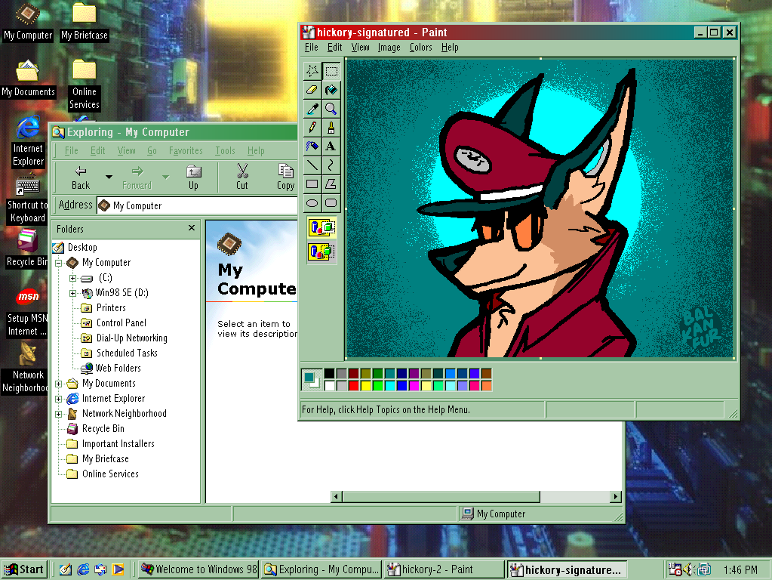Click the volume speaker icon in system tray
This screenshot has height=580, width=772.
(687, 569)
